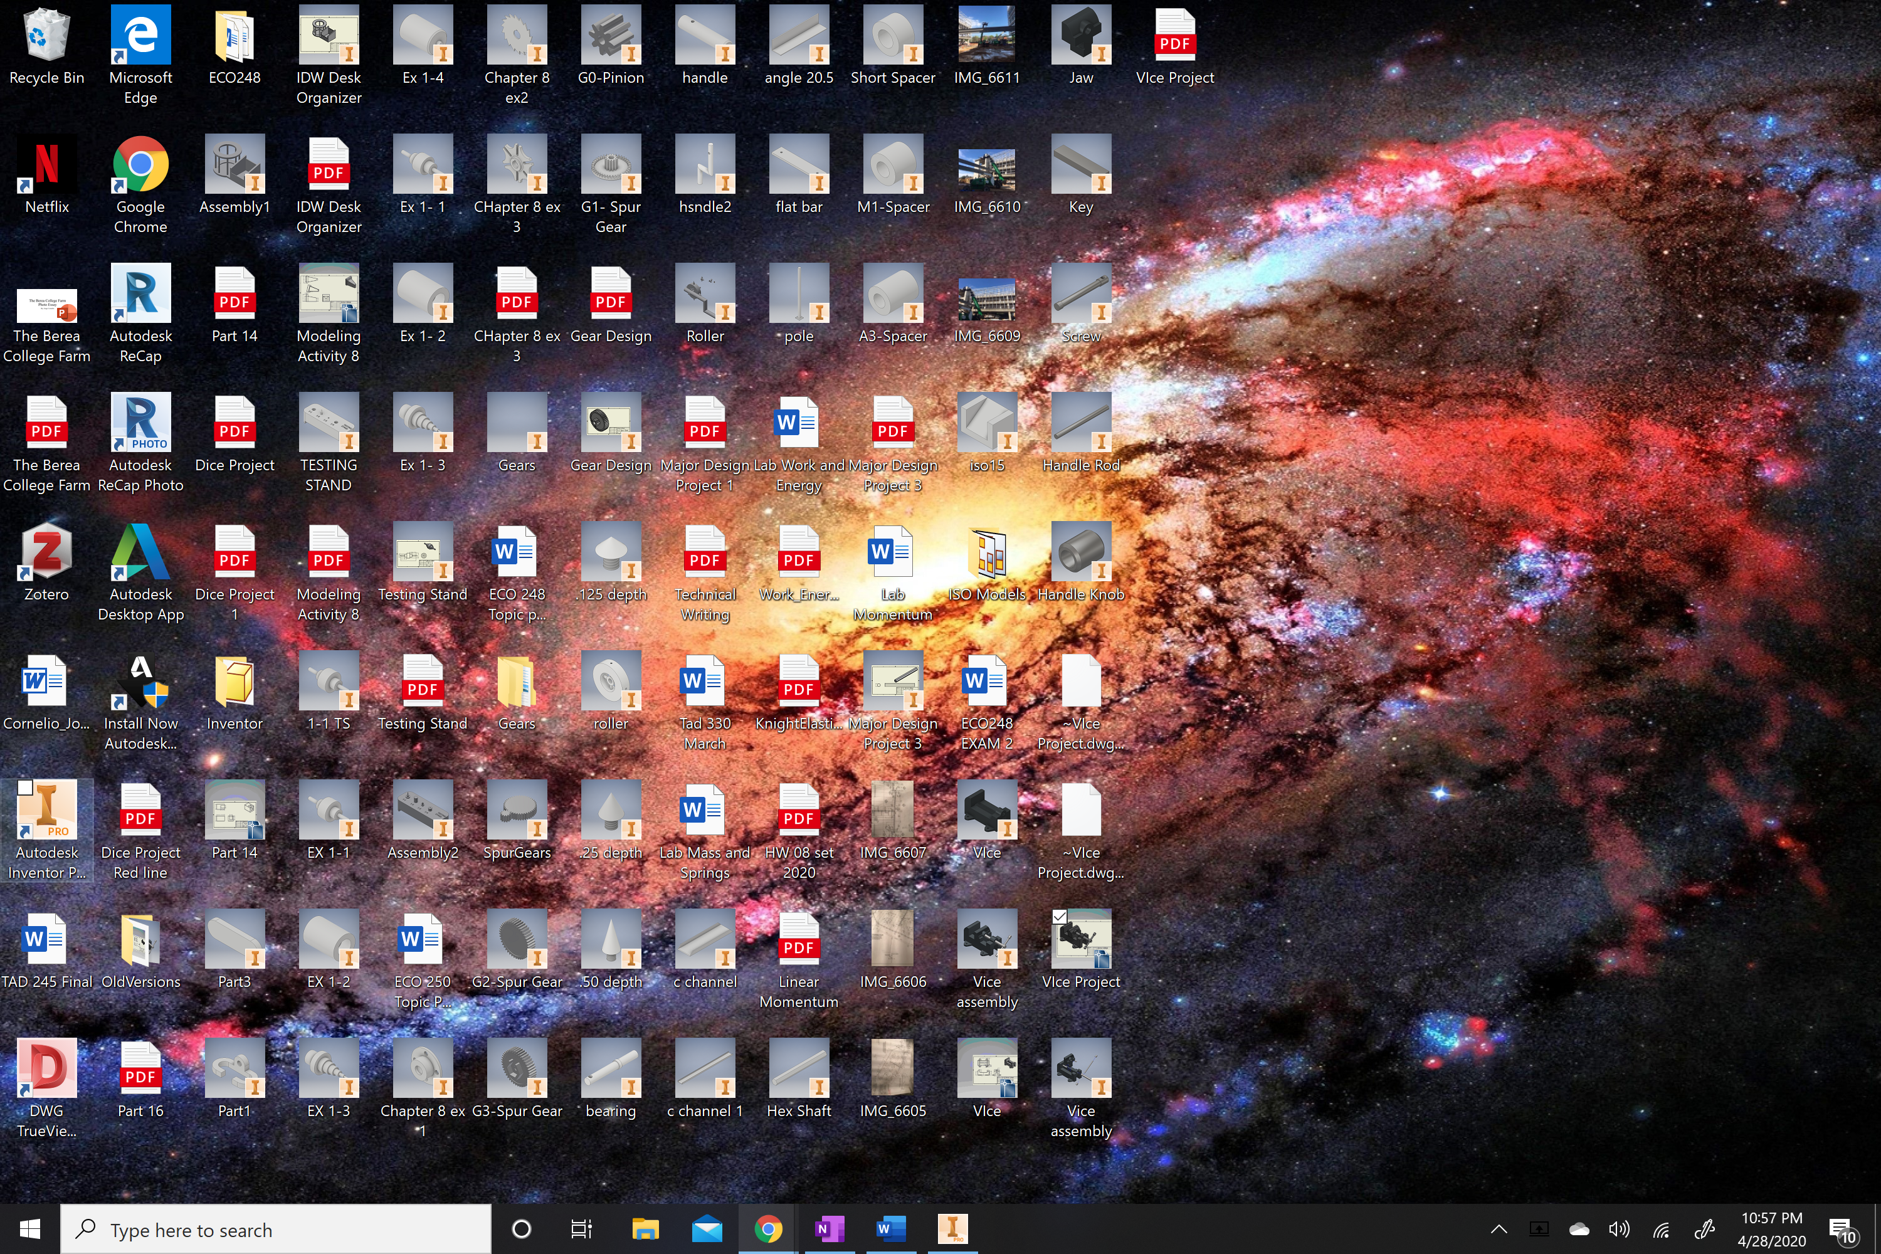Select the DWG TrueView shortcut
Image resolution: width=1881 pixels, height=1254 pixels.
point(46,1088)
